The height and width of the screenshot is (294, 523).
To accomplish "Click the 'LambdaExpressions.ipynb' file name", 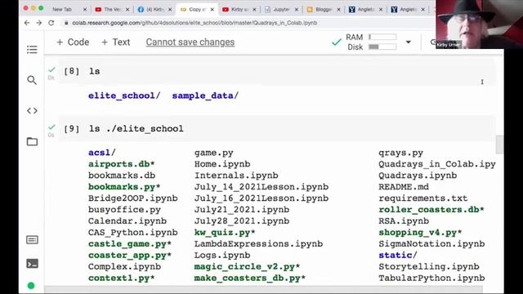I will pyautogui.click(x=258, y=244).
